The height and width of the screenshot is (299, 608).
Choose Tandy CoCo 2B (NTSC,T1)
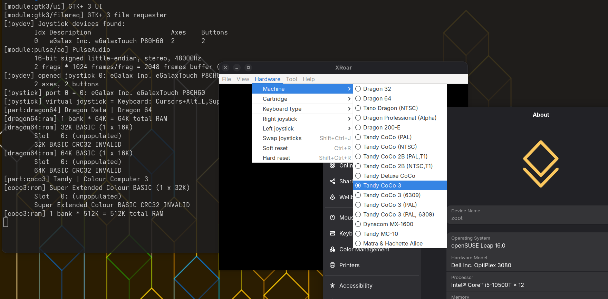tap(400, 166)
